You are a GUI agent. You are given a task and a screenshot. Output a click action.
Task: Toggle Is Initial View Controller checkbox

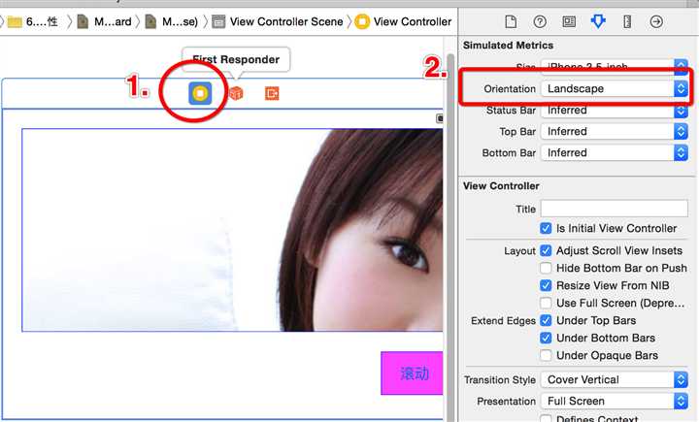[x=546, y=228]
